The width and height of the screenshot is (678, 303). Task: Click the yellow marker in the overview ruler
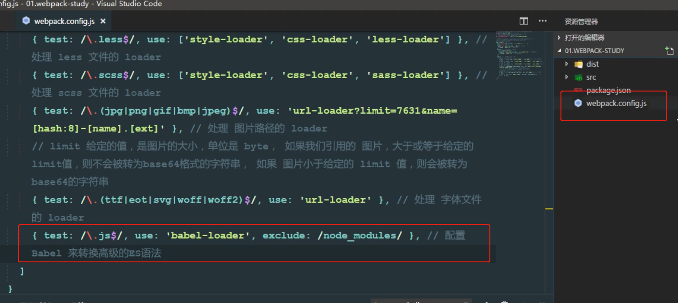549,209
